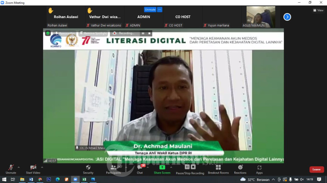Open the Security shield menu
The height and width of the screenshot is (183, 327).
tap(88, 169)
